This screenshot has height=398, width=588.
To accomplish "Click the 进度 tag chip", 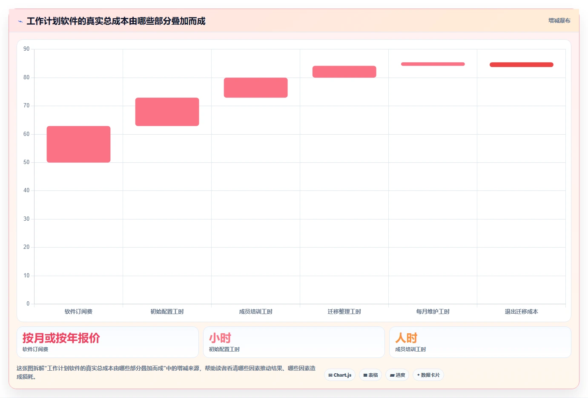I will (398, 375).
